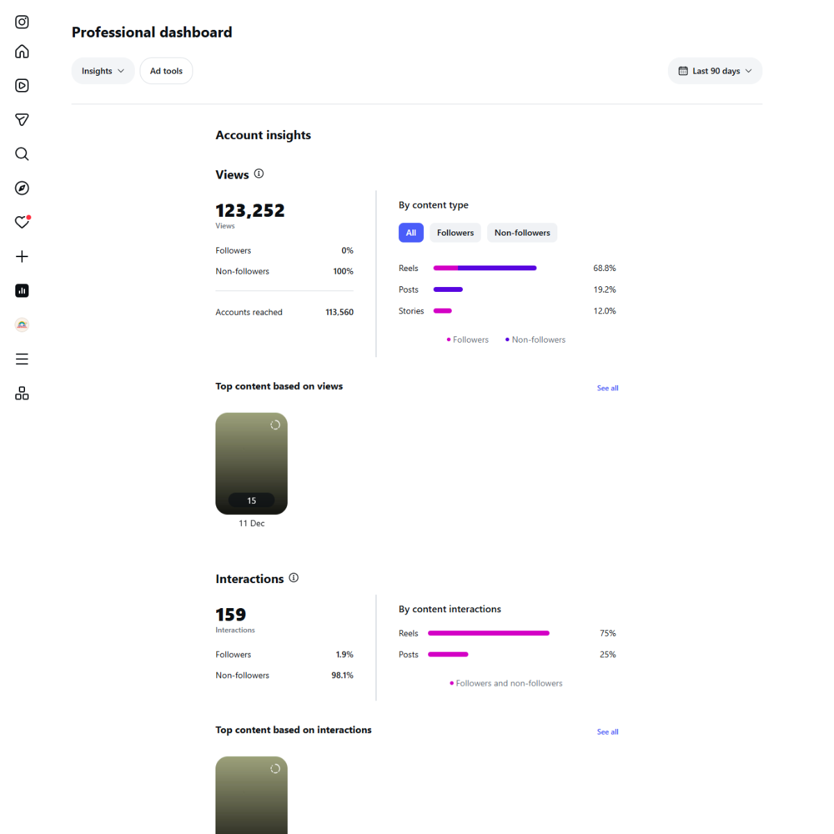Click See all for top views content
The width and height of the screenshot is (834, 834).
coord(607,389)
